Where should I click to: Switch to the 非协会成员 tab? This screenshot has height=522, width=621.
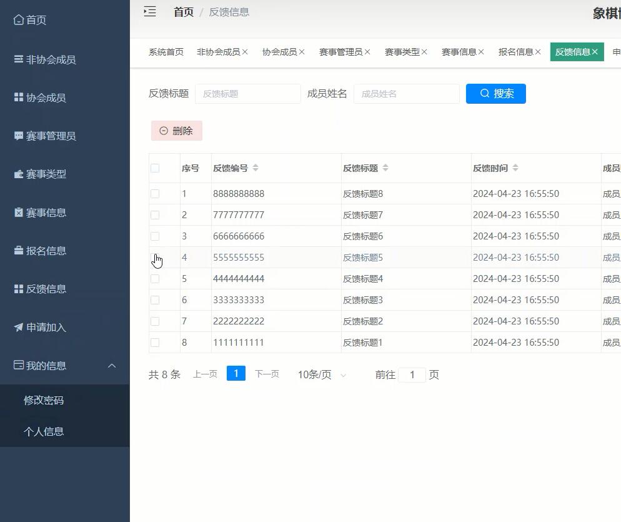coord(218,52)
